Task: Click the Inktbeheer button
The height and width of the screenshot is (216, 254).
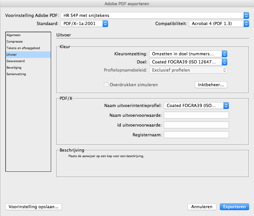Action: 211,85
